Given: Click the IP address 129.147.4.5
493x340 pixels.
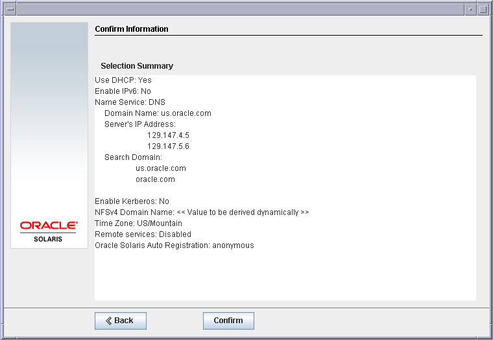Looking at the screenshot, I should tap(168, 135).
